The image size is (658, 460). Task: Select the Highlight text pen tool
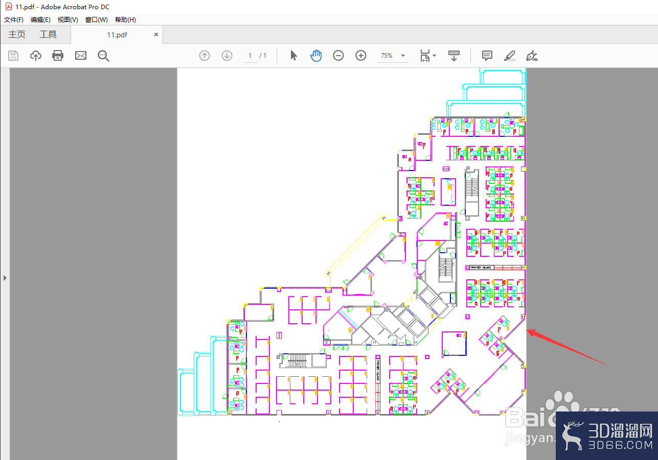coord(509,56)
